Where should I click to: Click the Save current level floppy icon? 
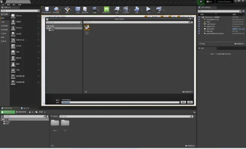[x=47, y=9]
